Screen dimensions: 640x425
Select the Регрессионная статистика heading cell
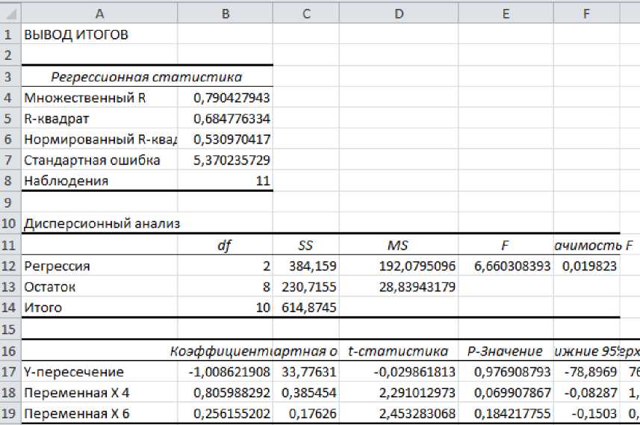[146, 76]
